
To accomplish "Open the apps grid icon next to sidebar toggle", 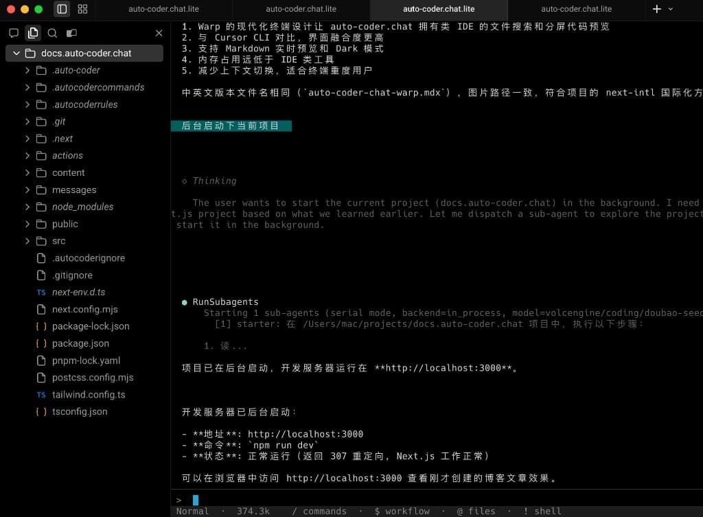I will (x=82, y=9).
